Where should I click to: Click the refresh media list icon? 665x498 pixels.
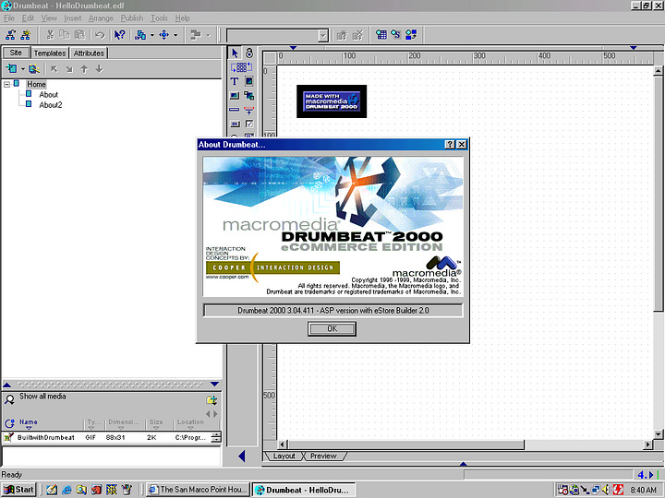click(x=9, y=423)
